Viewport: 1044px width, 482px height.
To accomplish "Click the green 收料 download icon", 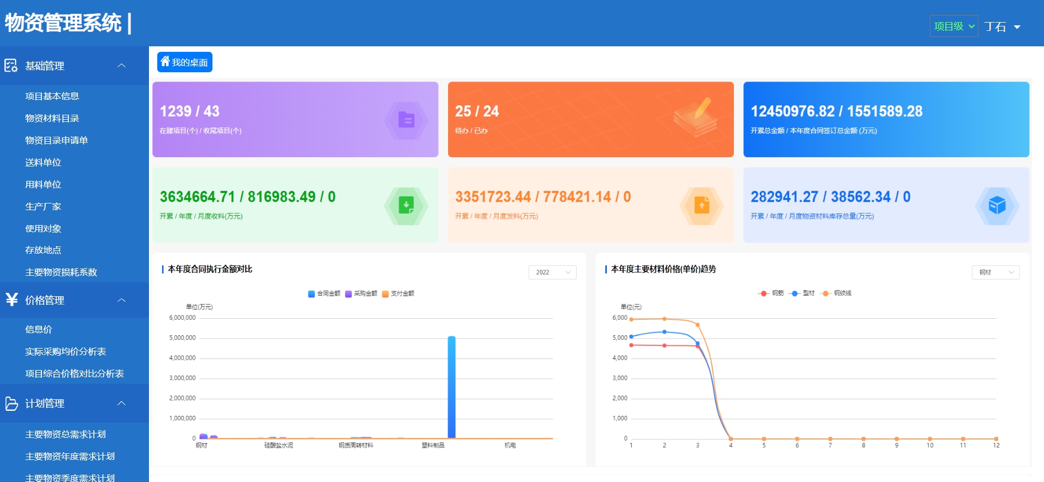I will click(406, 205).
